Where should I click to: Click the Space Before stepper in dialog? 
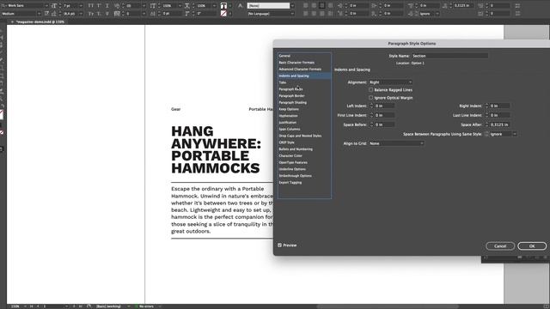[371, 124]
